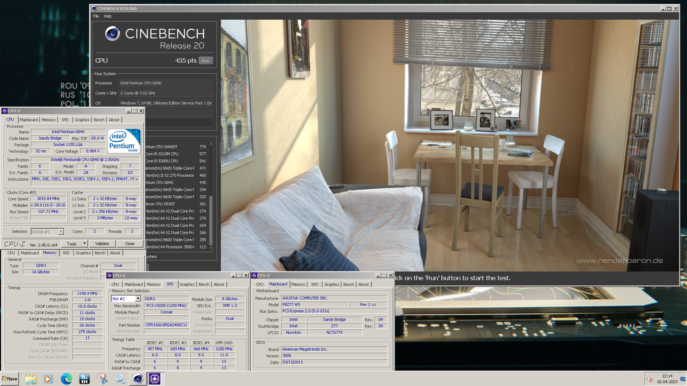This screenshot has height=386, width=687.
Task: Click the muted volume tray icon
Action: pyautogui.click(x=650, y=379)
